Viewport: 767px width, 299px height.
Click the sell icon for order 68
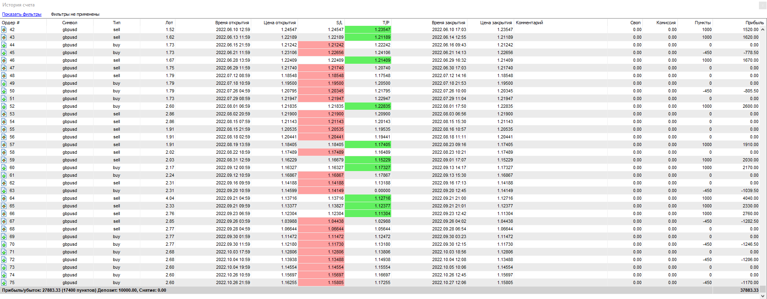click(x=4, y=229)
